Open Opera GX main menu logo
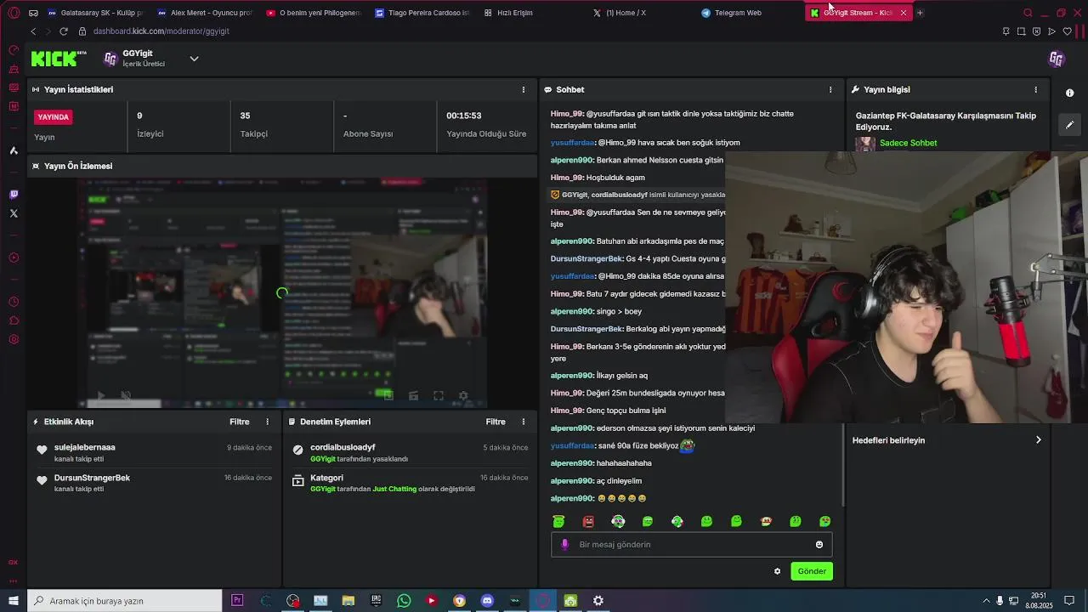 pyautogui.click(x=14, y=13)
